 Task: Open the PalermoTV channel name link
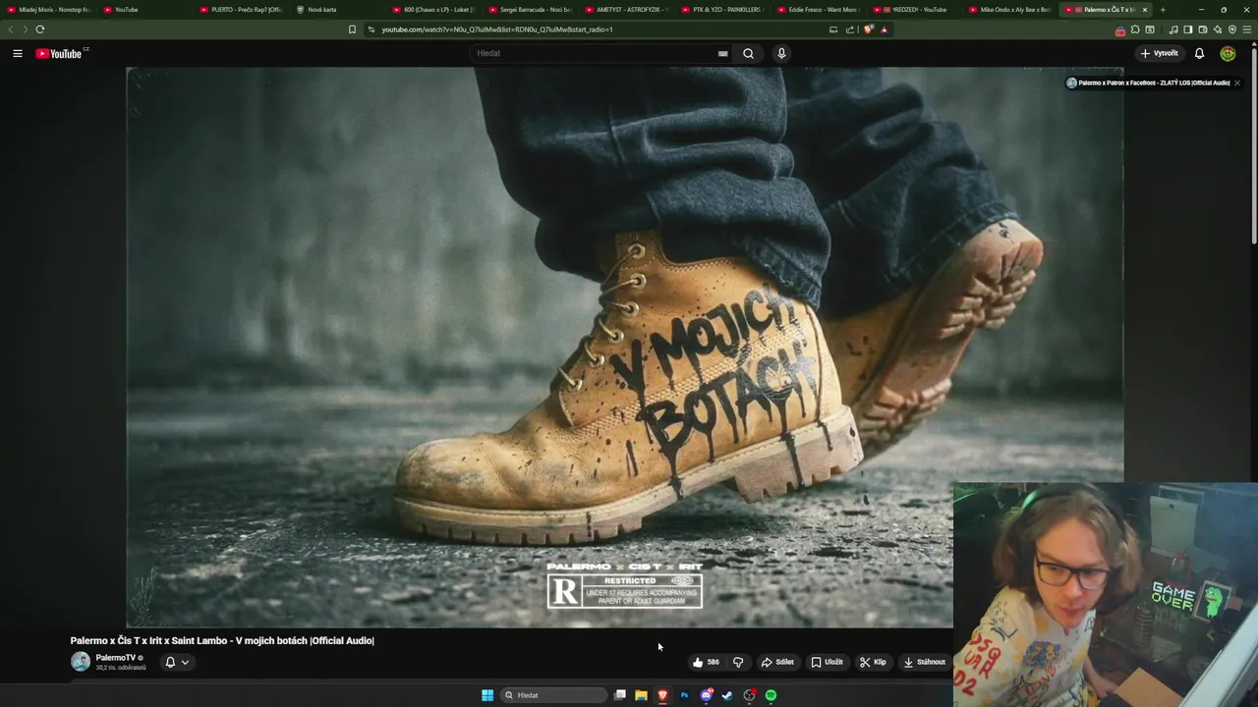tap(116, 658)
